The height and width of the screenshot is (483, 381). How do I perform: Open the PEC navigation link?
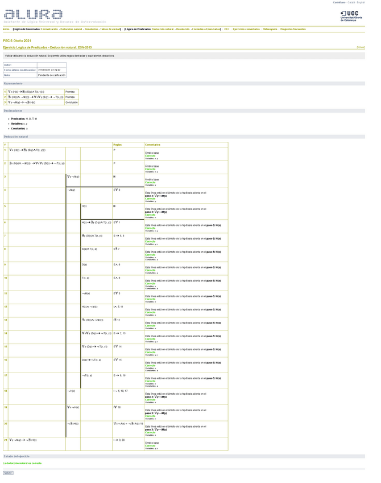click(x=226, y=29)
